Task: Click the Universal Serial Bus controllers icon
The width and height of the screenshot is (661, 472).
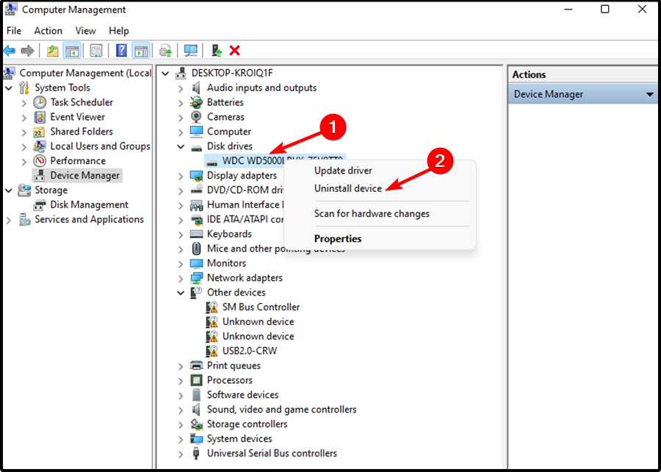Action: (196, 454)
